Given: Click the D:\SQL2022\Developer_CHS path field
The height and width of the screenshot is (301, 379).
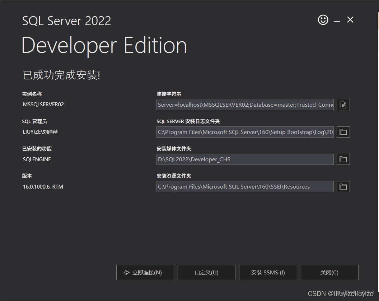Looking at the screenshot, I should tap(245, 159).
